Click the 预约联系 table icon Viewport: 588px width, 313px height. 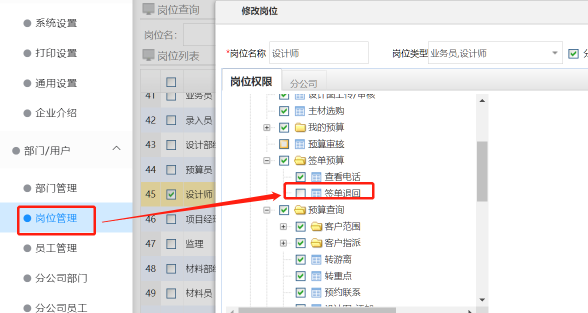pos(316,292)
